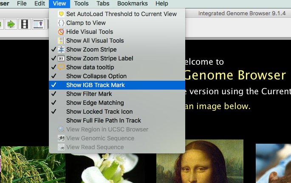Disable Show Zoom Stripe Label
291x183 pixels.
coord(99,58)
